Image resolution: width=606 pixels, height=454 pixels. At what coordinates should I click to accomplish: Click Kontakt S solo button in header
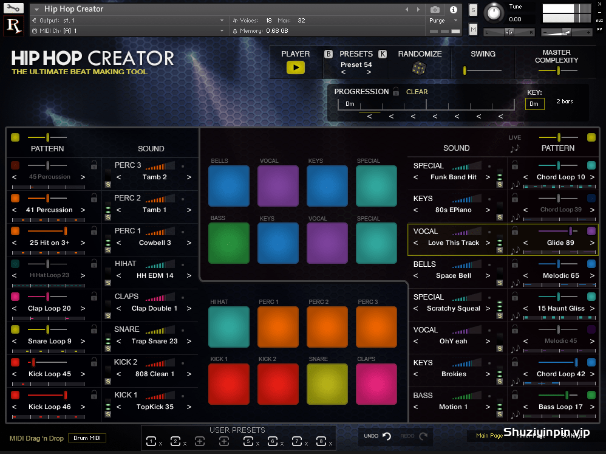(x=473, y=10)
